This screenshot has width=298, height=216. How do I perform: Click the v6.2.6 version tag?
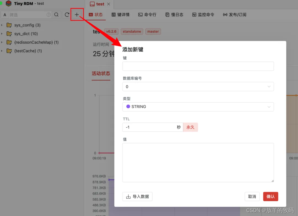[x=111, y=31]
